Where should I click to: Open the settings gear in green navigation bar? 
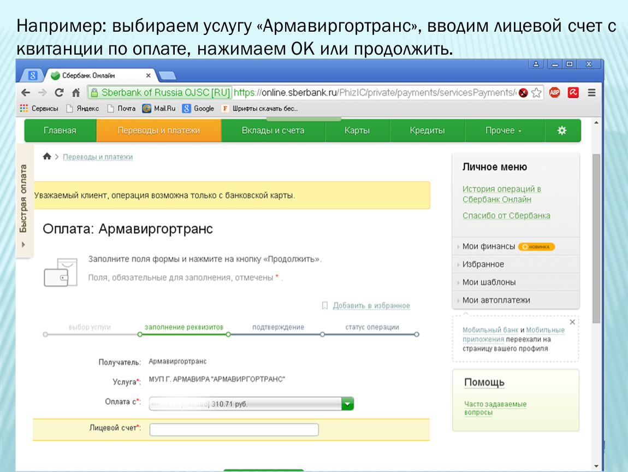[562, 131]
